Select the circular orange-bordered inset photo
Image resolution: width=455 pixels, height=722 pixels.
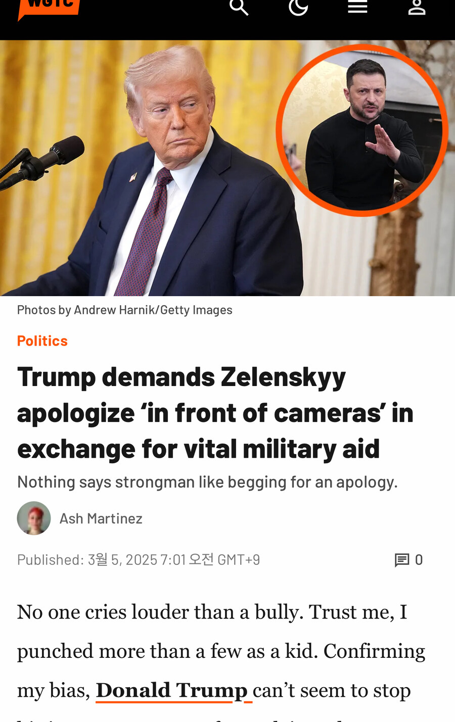click(x=362, y=130)
